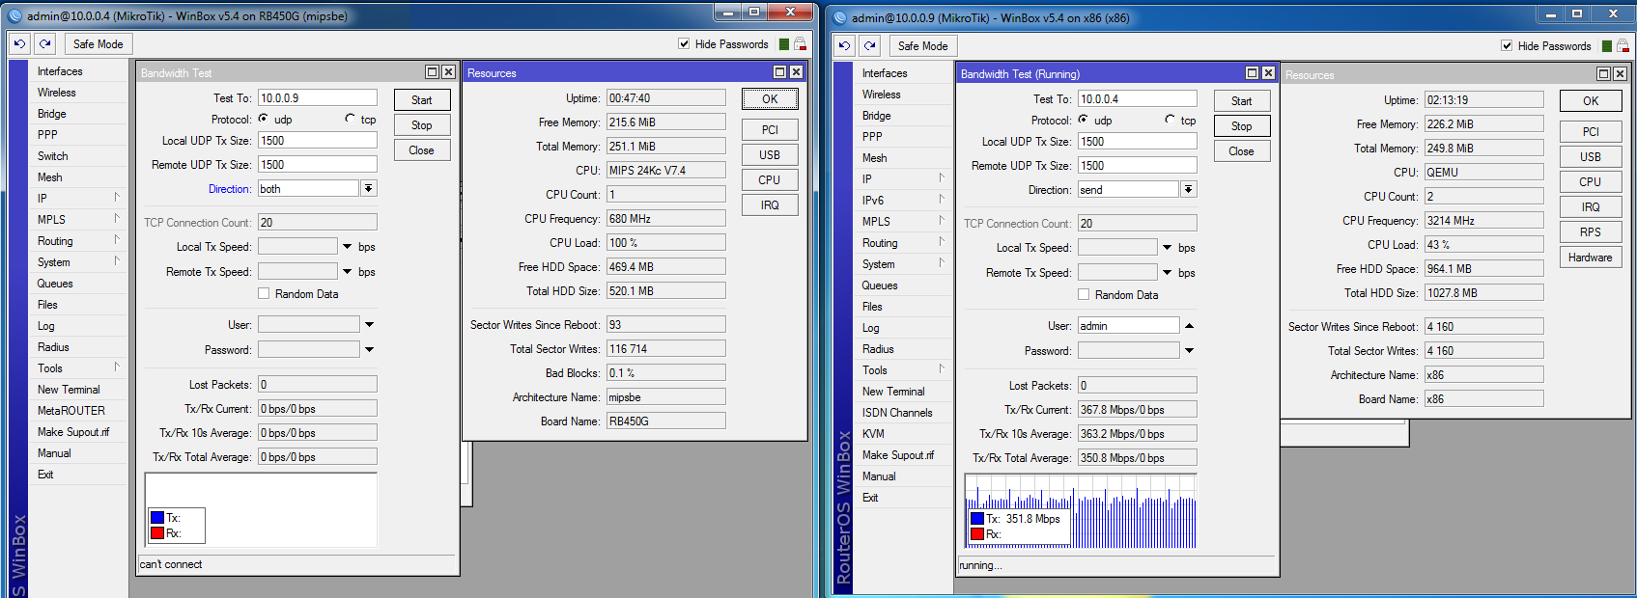Image resolution: width=1637 pixels, height=598 pixels.
Task: Click Test To field containing 10.0.0.4
Action: coord(1138,98)
